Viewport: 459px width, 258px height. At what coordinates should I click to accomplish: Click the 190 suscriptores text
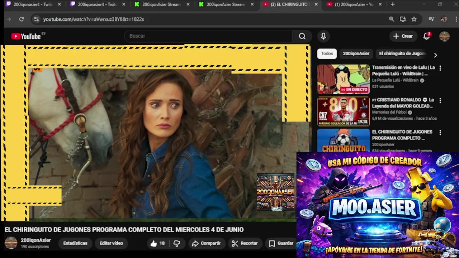[x=35, y=247]
